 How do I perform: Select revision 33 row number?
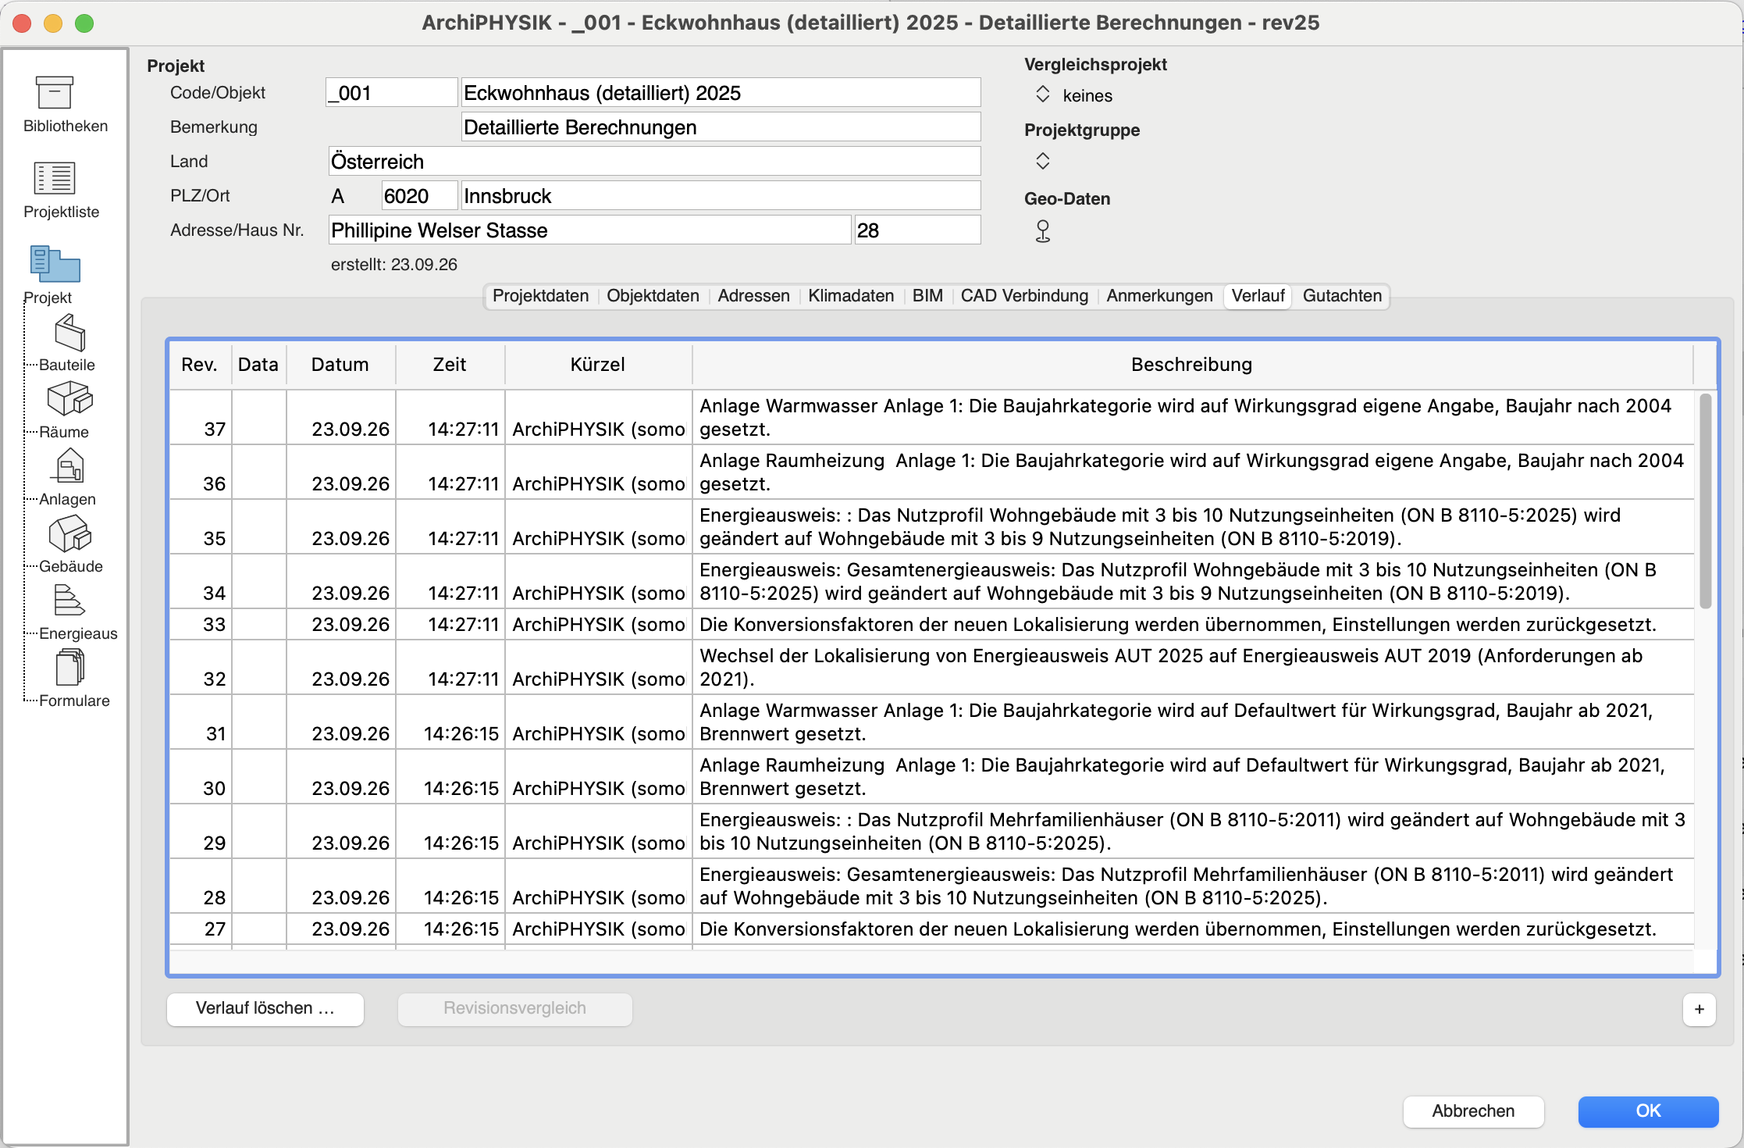pos(215,625)
